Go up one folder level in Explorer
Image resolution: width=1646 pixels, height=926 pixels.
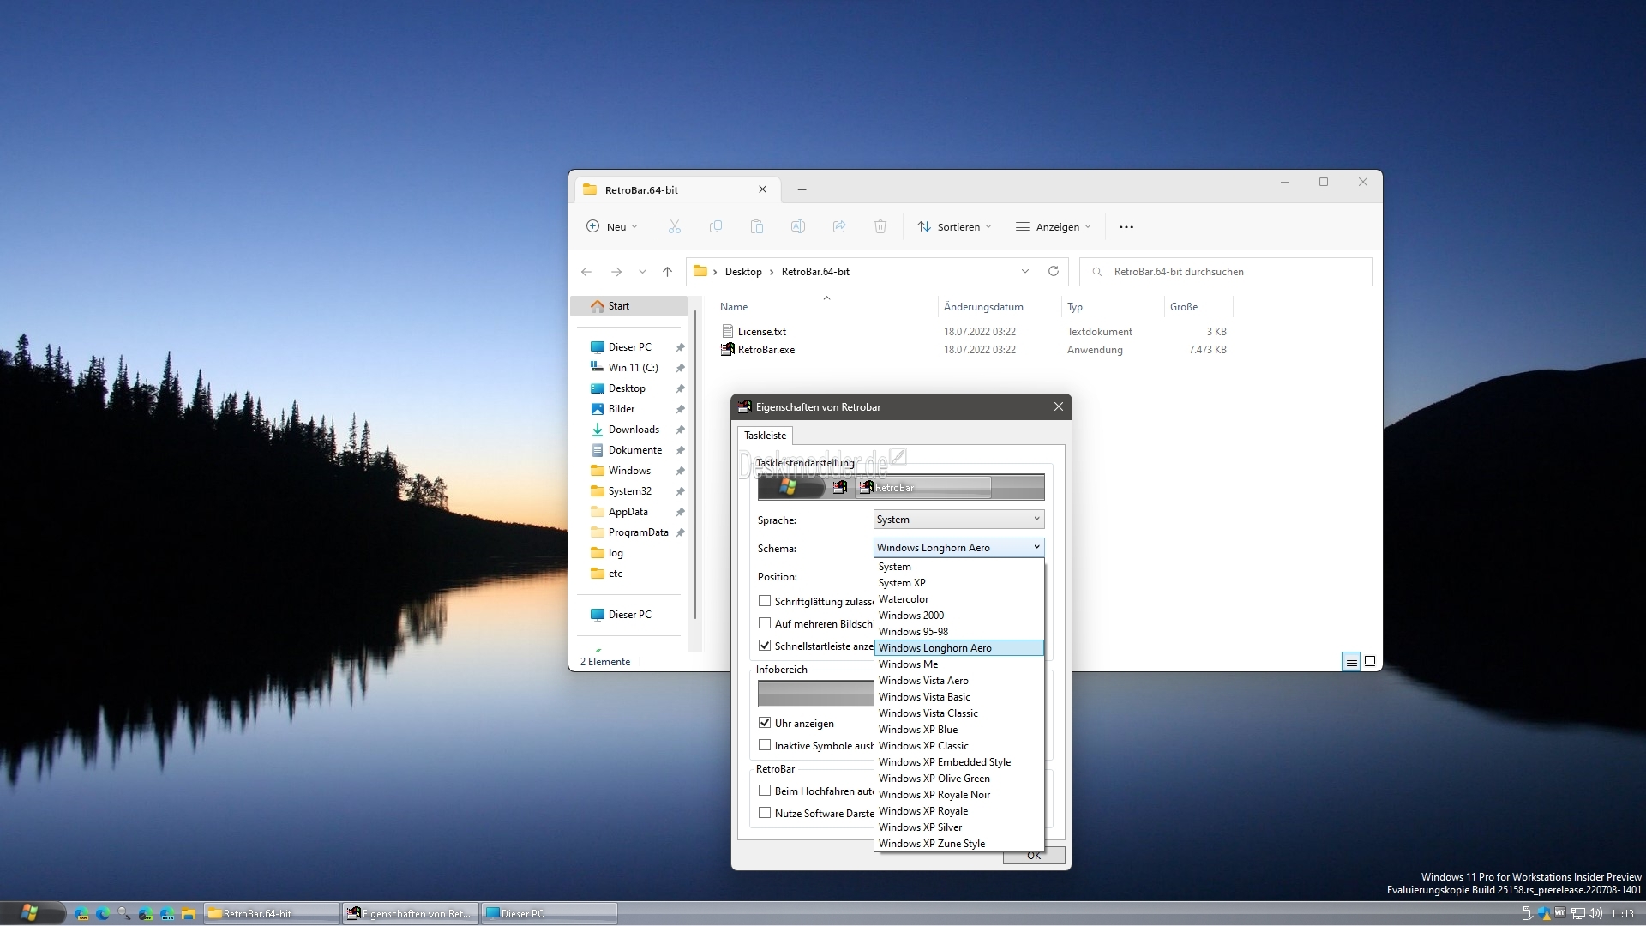point(668,272)
